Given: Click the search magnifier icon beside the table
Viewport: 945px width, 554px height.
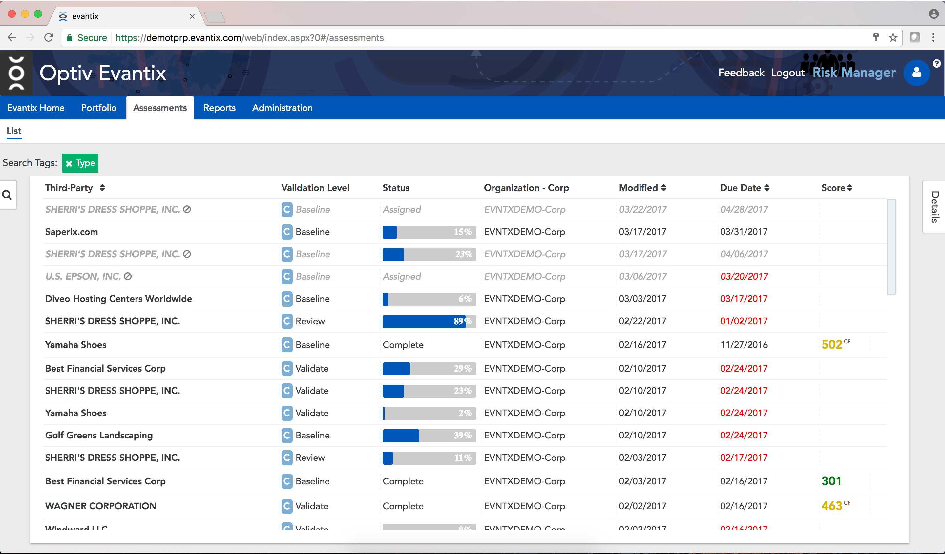Looking at the screenshot, I should [7, 195].
